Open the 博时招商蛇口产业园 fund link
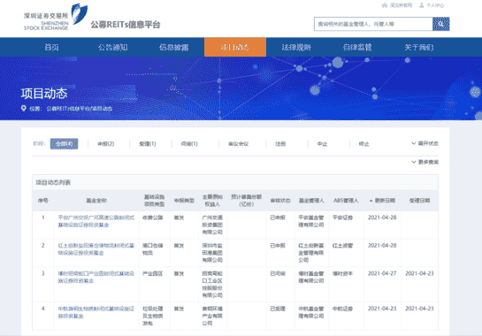 pyautogui.click(x=96, y=277)
